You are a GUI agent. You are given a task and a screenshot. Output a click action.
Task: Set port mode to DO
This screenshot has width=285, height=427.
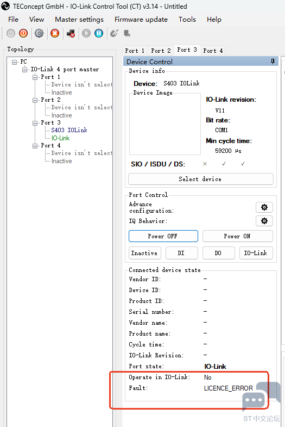tap(219, 253)
